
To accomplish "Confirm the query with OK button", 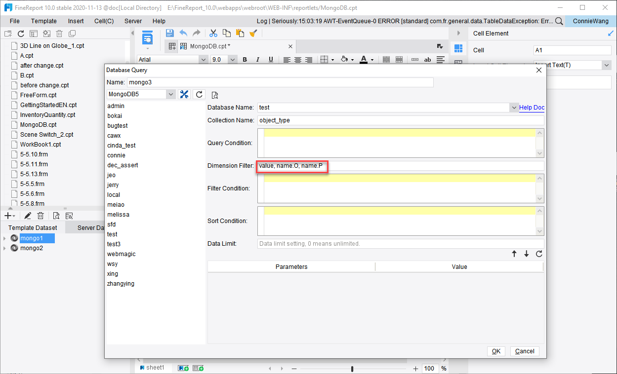I will click(496, 351).
